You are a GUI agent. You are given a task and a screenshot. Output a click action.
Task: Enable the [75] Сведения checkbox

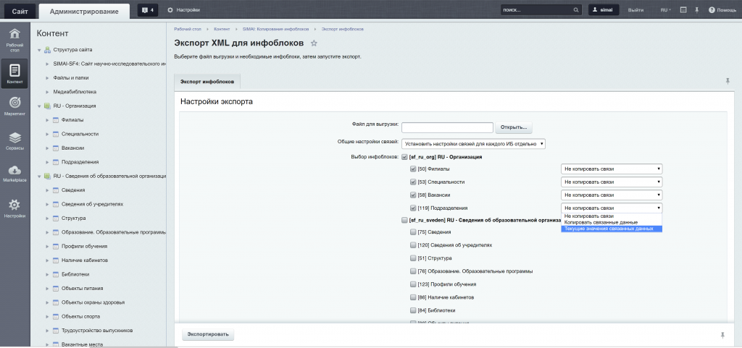[413, 232]
